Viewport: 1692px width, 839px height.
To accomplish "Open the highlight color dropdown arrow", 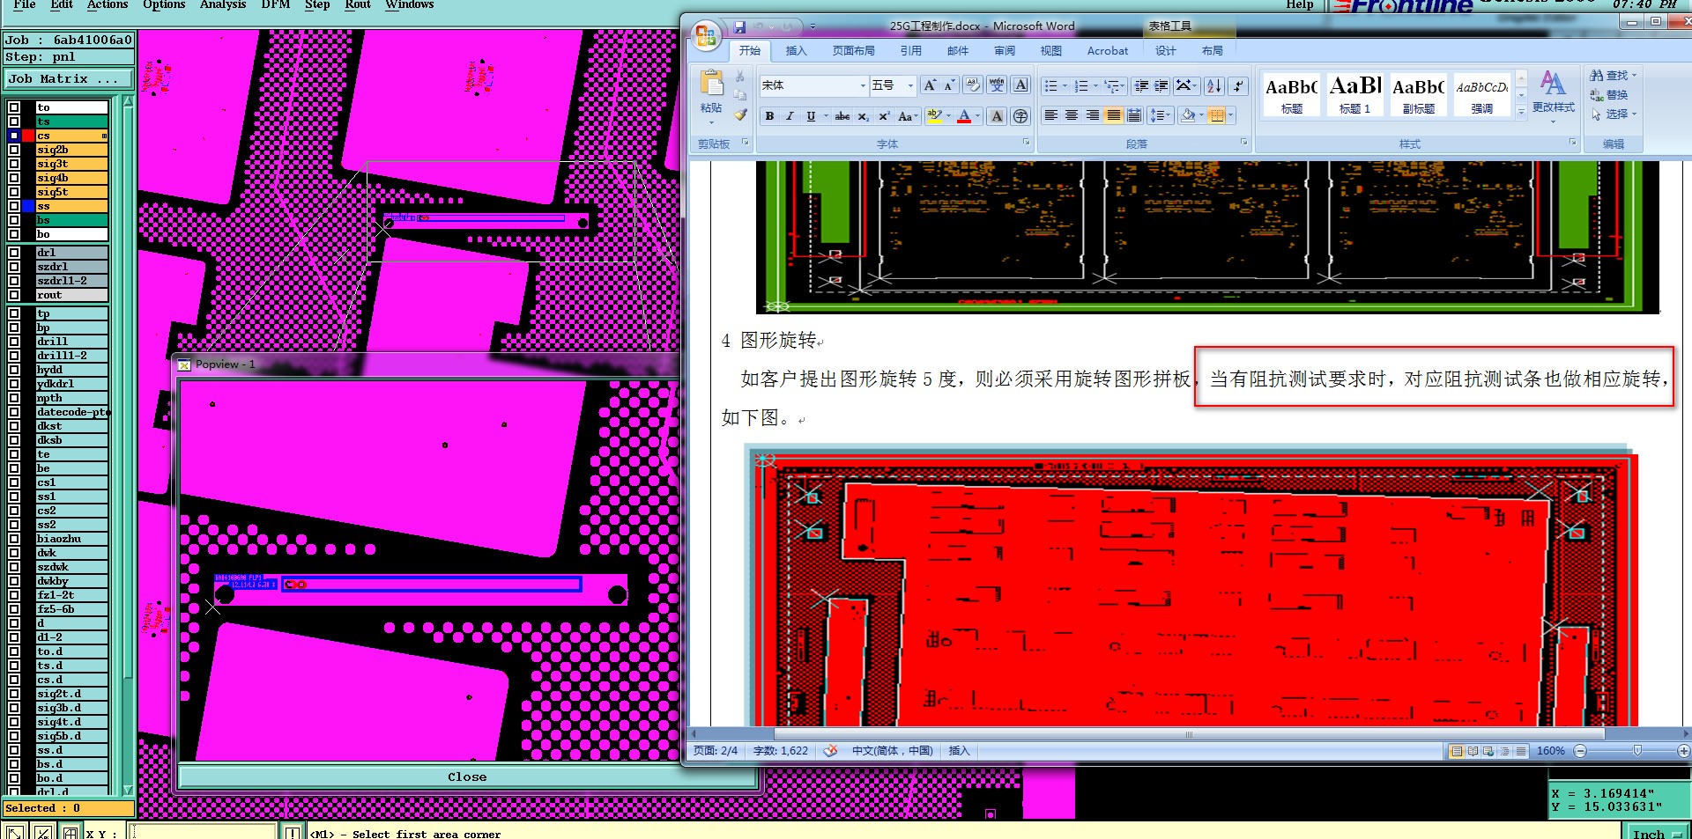I will pos(948,116).
